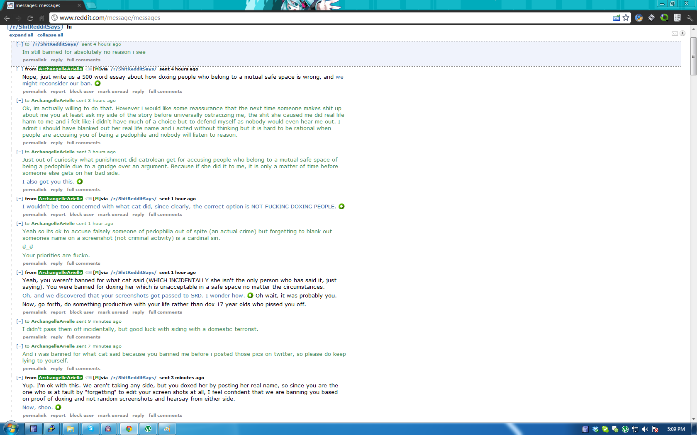The height and width of the screenshot is (435, 697).
Task: Bookmark this page with the star icon
Action: (x=626, y=18)
